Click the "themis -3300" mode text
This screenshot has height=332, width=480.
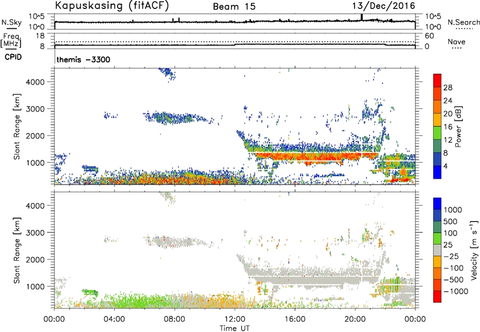83,59
